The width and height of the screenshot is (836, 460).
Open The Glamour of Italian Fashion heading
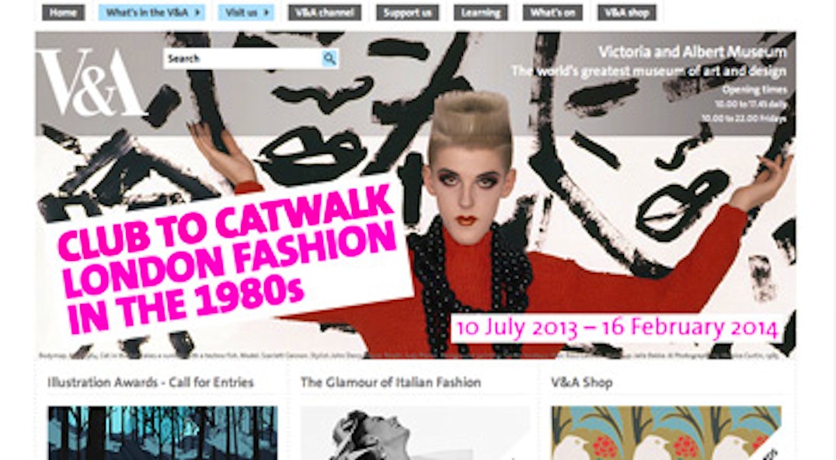391,382
